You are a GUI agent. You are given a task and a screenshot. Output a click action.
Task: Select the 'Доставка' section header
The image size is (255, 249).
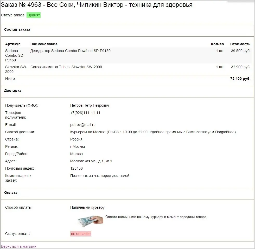click(13, 91)
